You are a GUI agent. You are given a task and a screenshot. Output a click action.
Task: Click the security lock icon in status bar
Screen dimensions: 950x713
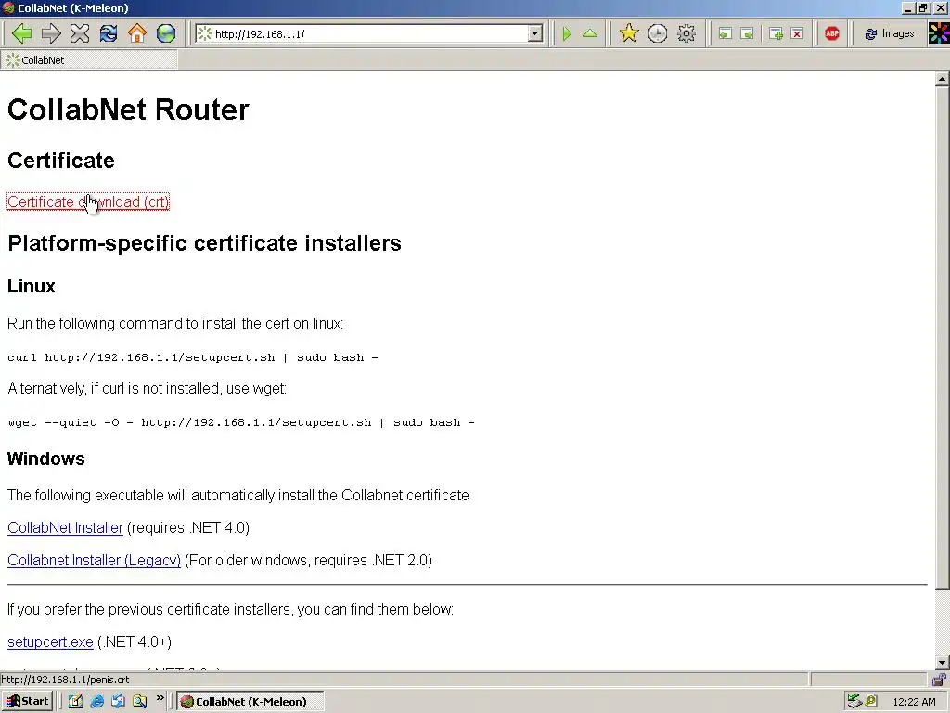click(939, 679)
